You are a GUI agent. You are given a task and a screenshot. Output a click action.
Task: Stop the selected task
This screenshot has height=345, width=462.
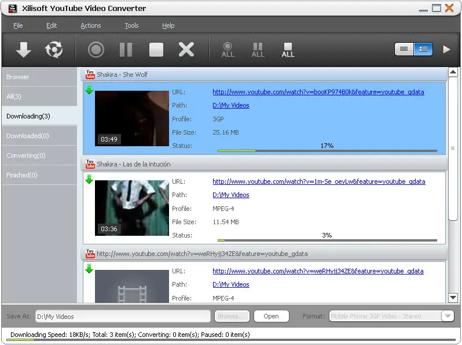pyautogui.click(x=156, y=50)
